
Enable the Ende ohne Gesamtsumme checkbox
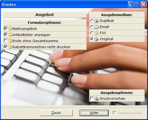(x=6, y=40)
